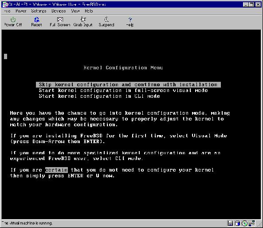This screenshot has width=263, height=228.
Task: Suspend the virtual machine
Action: [x=106, y=22]
